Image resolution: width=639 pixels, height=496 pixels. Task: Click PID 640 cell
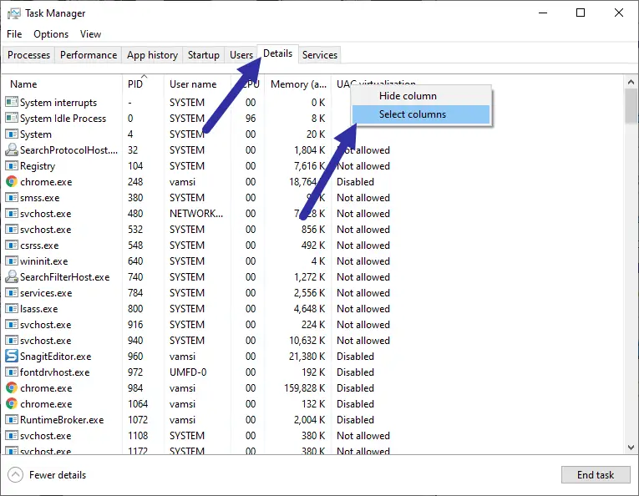tap(135, 261)
